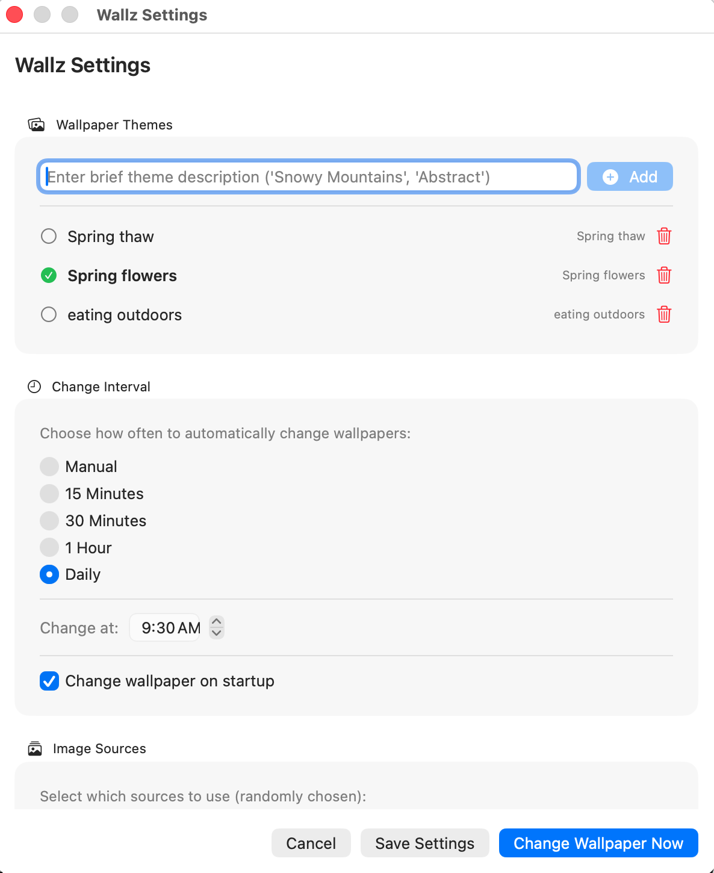Image resolution: width=714 pixels, height=873 pixels.
Task: Click the theme description input field
Action: (x=308, y=176)
